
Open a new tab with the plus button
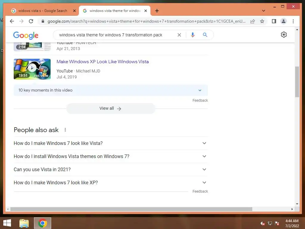click(x=157, y=11)
